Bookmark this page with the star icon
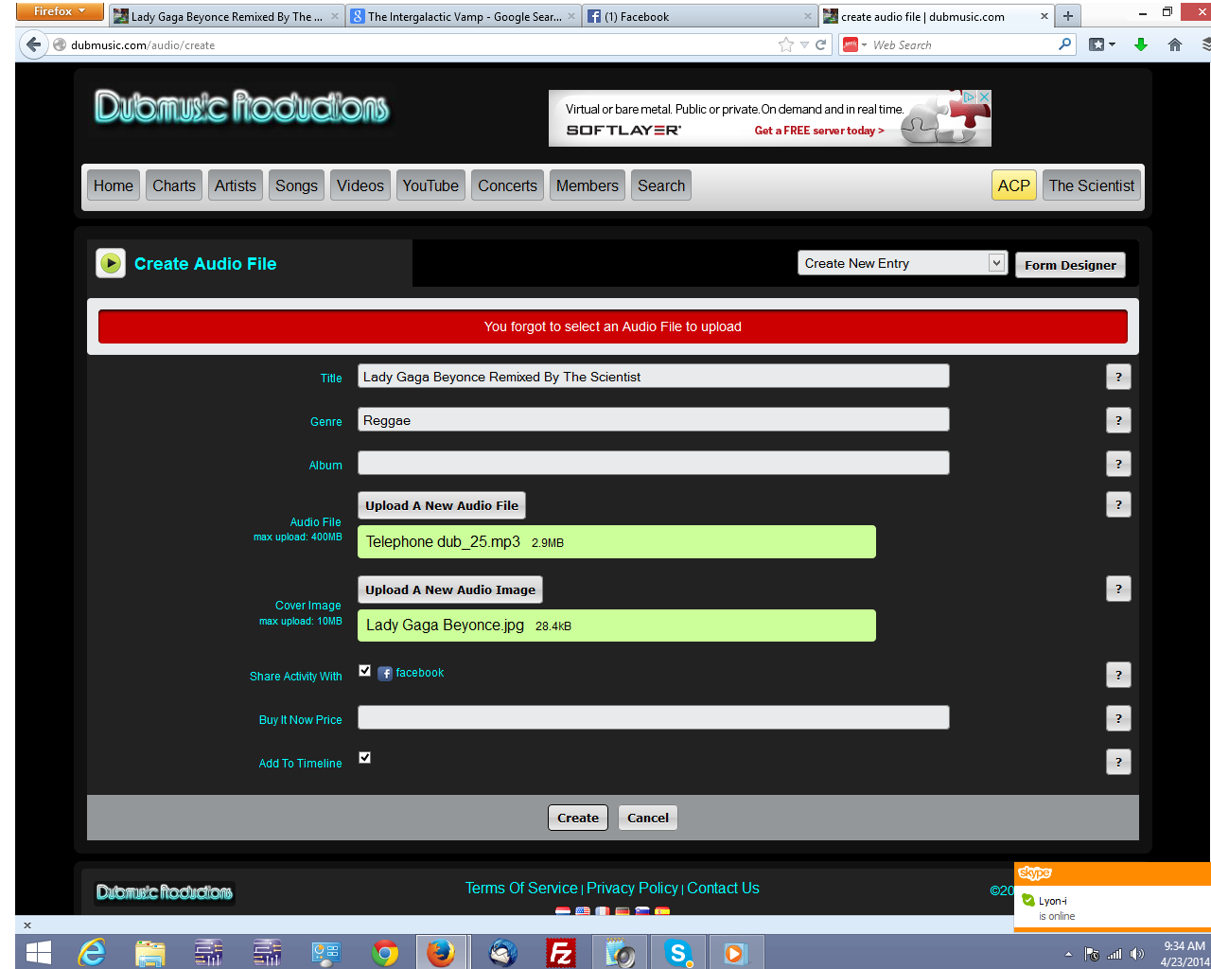The width and height of the screenshot is (1211, 969). tap(786, 44)
